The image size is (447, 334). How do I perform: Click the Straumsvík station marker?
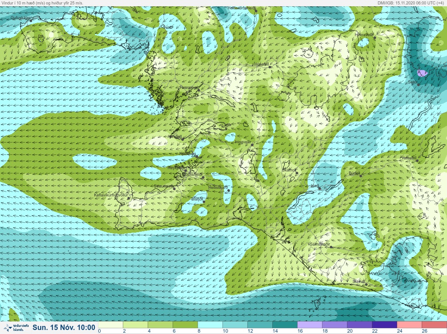tap(174, 189)
